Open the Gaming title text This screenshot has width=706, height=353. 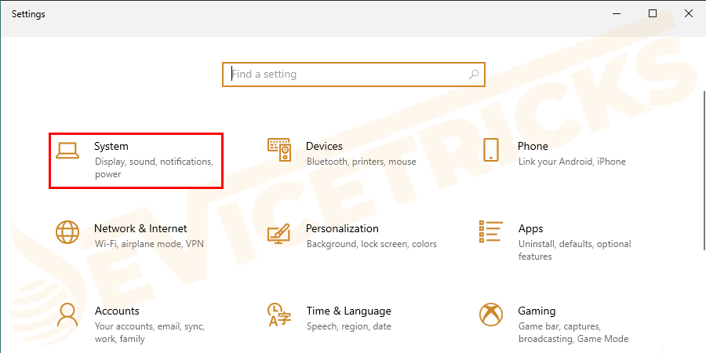point(537,311)
